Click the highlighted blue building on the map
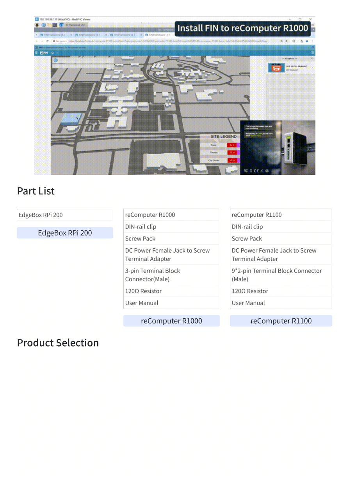This screenshot has width=349, height=494. pos(70,119)
